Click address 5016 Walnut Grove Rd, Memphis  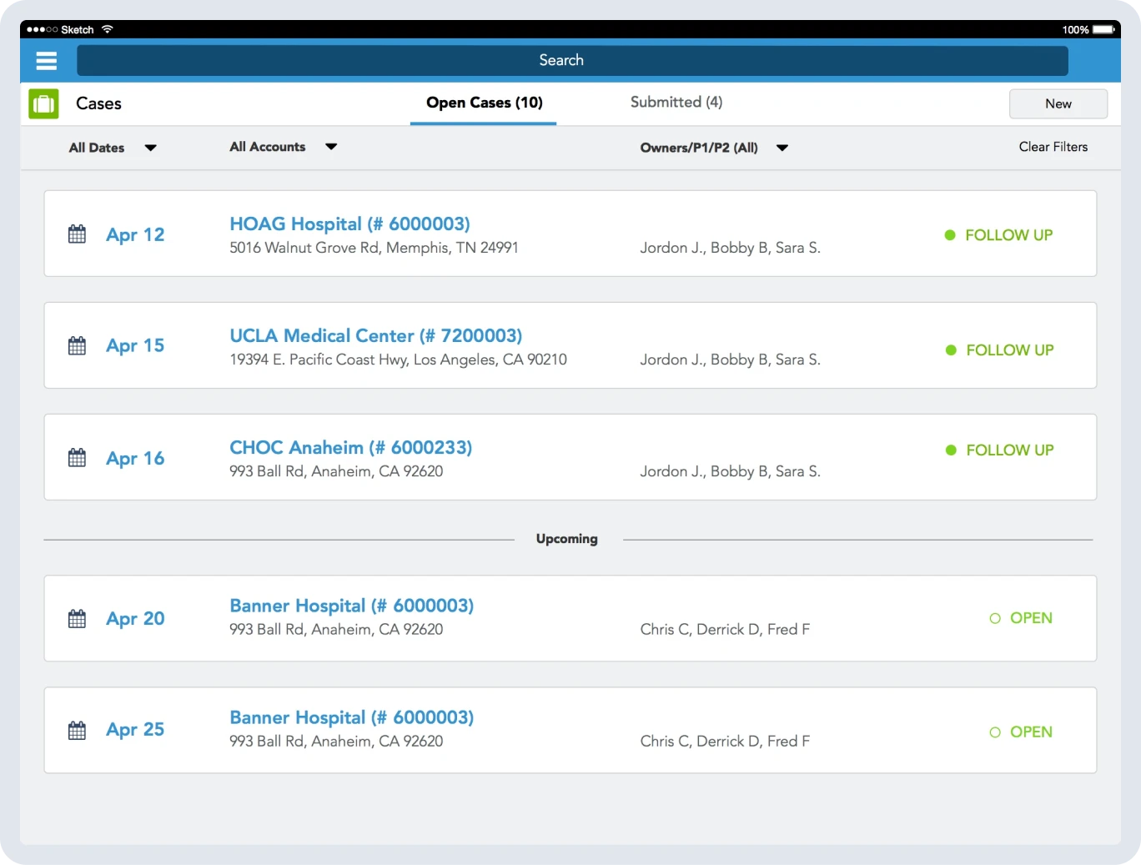[374, 248]
